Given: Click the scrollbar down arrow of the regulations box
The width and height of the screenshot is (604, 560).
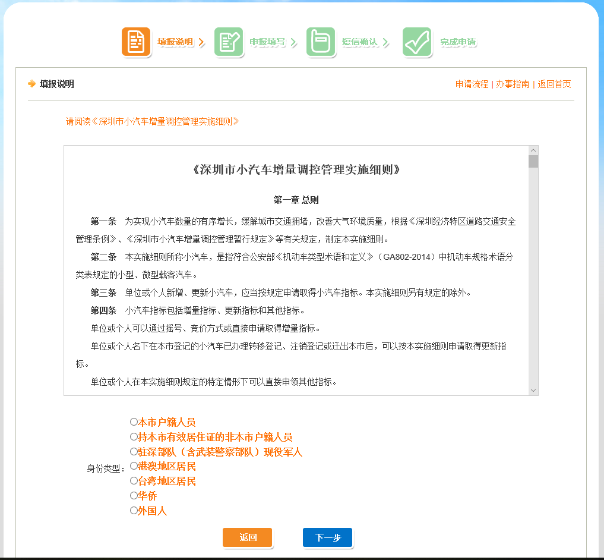Looking at the screenshot, I should click(533, 391).
